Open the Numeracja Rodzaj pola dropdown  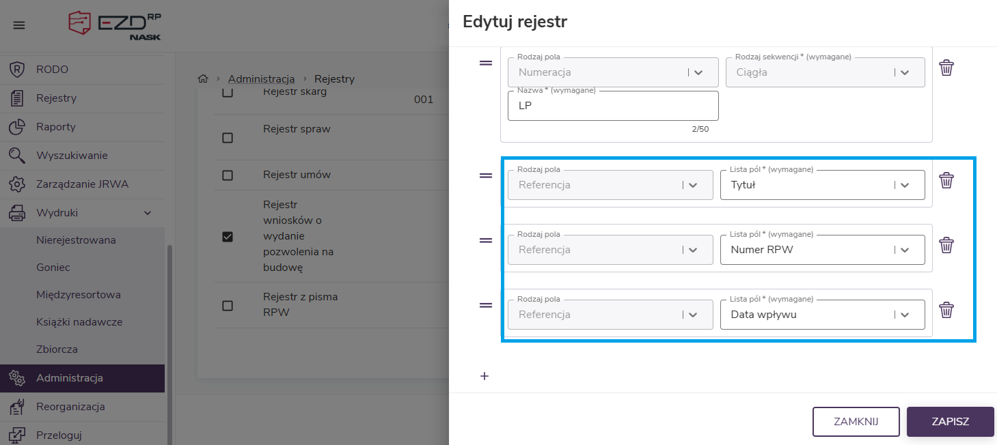[613, 72]
